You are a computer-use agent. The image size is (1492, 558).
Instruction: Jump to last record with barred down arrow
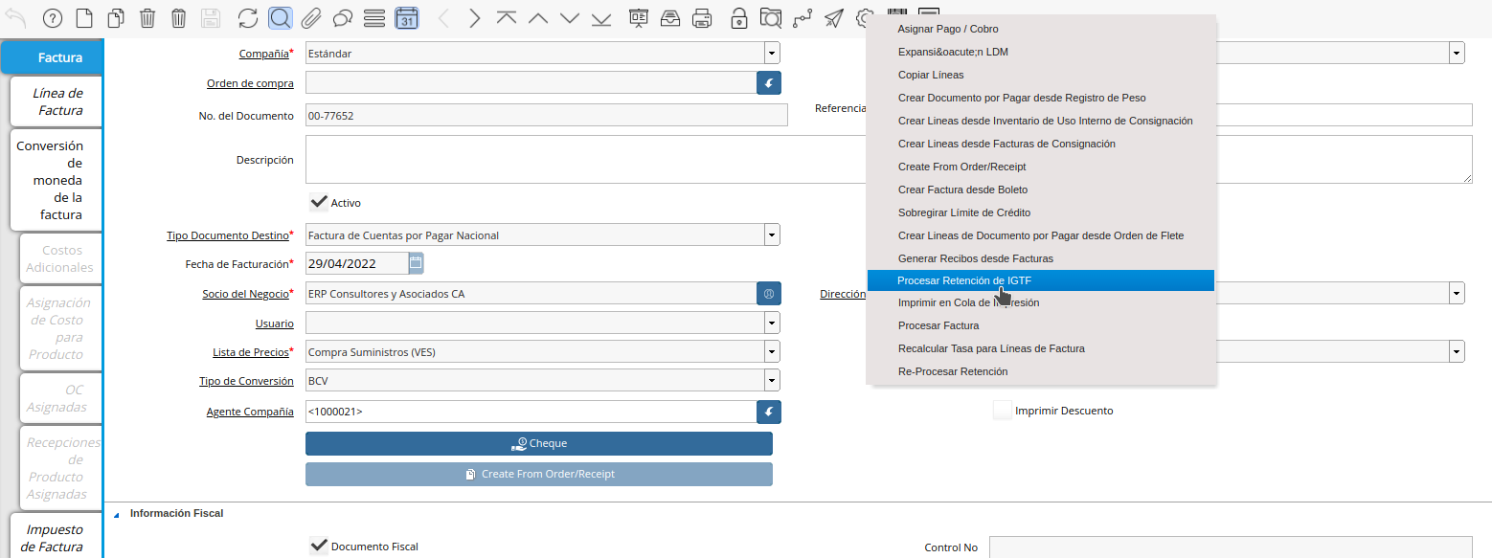601,17
